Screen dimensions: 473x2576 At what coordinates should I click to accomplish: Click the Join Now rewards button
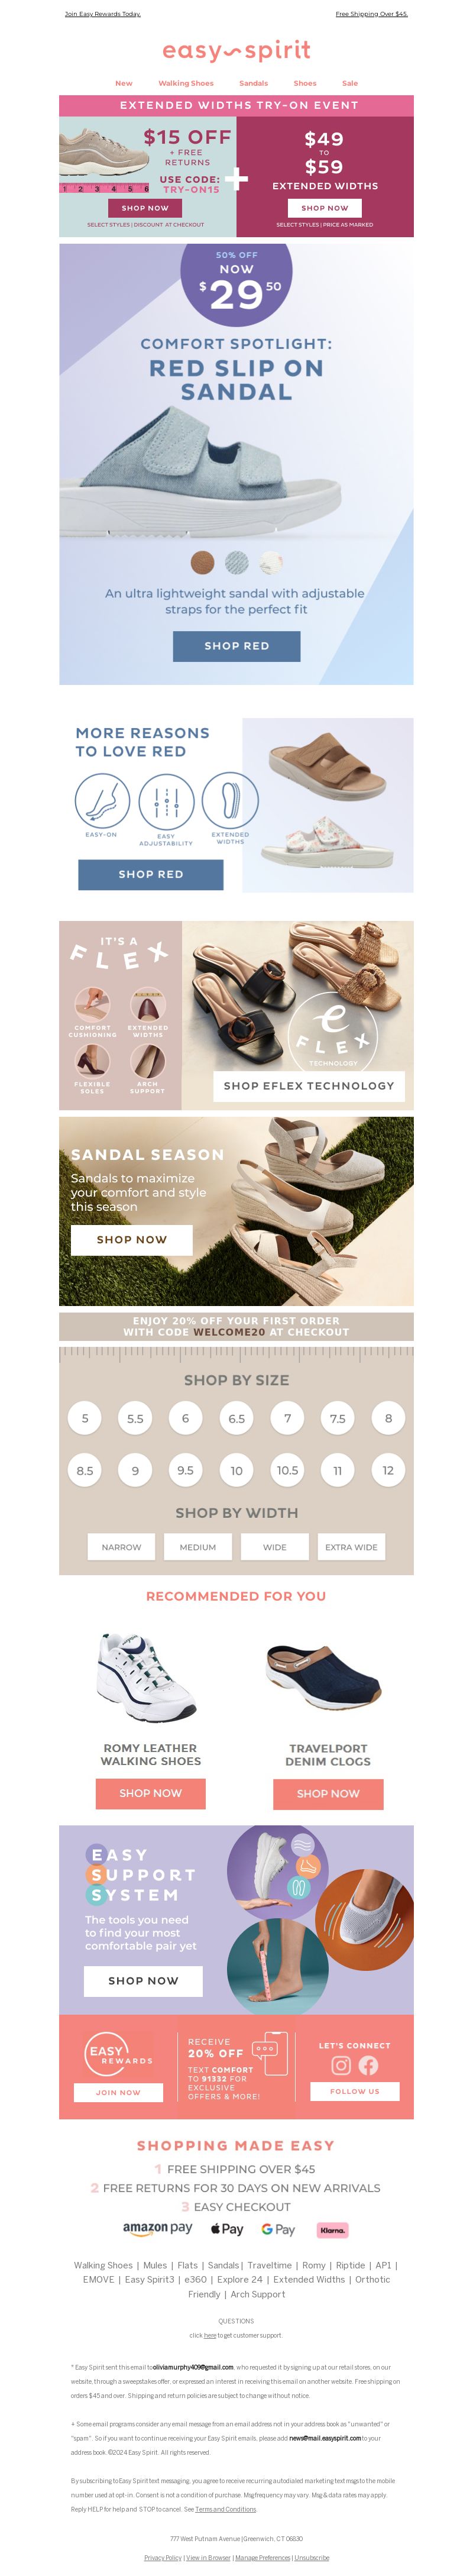pyautogui.click(x=118, y=2091)
